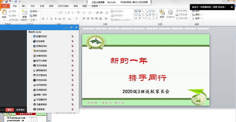The height and width of the screenshot is (122, 236).
Task: Expand the 版式 layout dropdown
Action: pyautogui.click(x=34, y=11)
